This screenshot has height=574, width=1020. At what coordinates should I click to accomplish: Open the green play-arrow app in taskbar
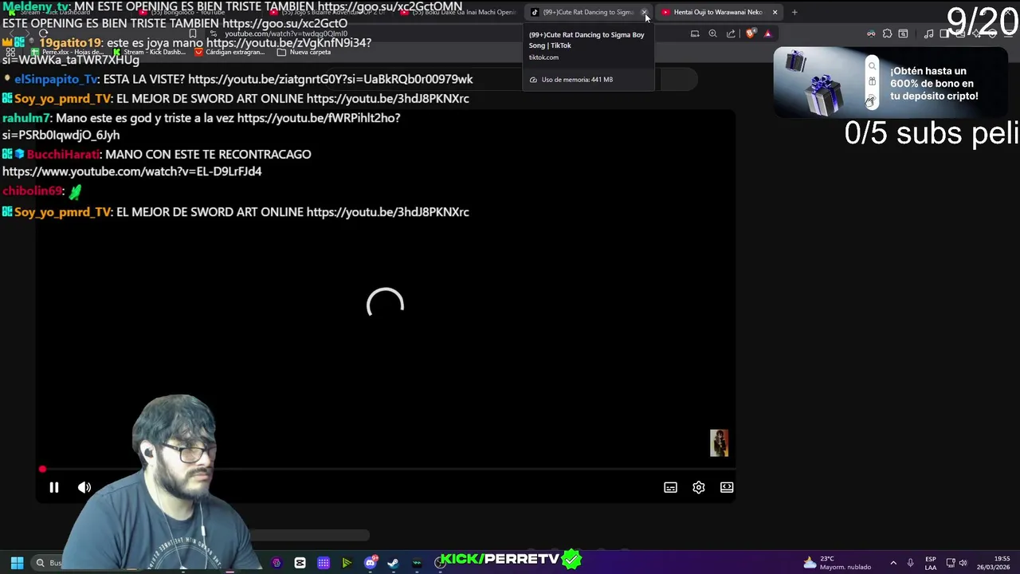pos(347,563)
